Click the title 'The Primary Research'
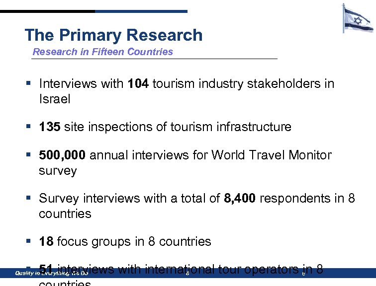This screenshot has width=376, height=286. pos(114,35)
